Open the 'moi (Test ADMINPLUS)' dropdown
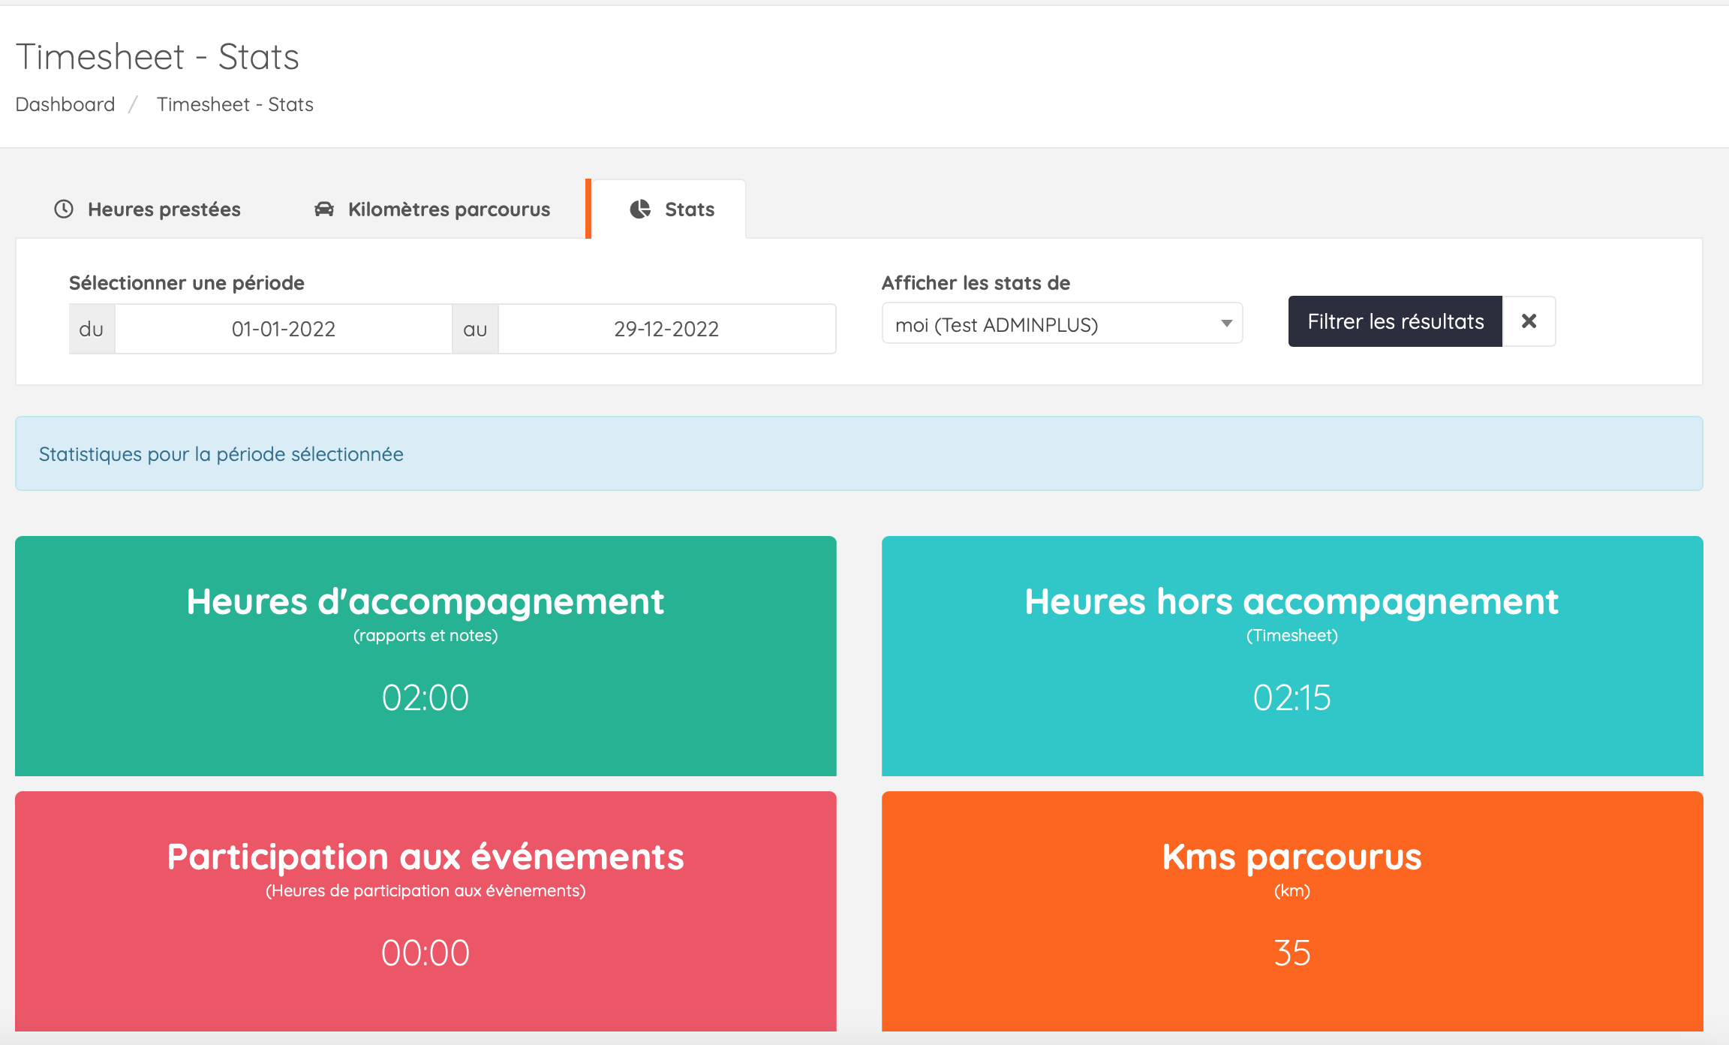The width and height of the screenshot is (1729, 1045). [x=1062, y=324]
